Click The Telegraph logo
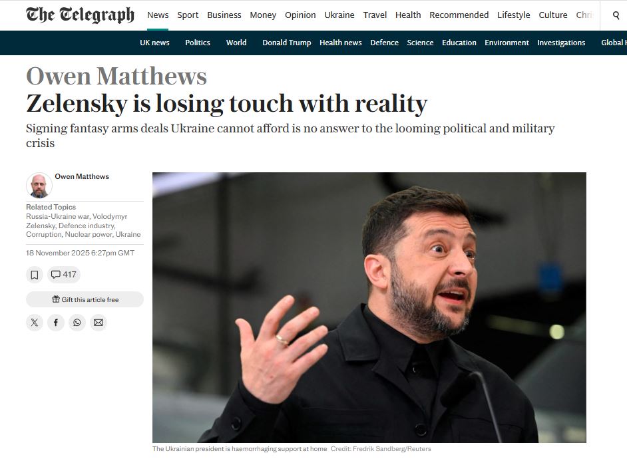 coord(80,15)
